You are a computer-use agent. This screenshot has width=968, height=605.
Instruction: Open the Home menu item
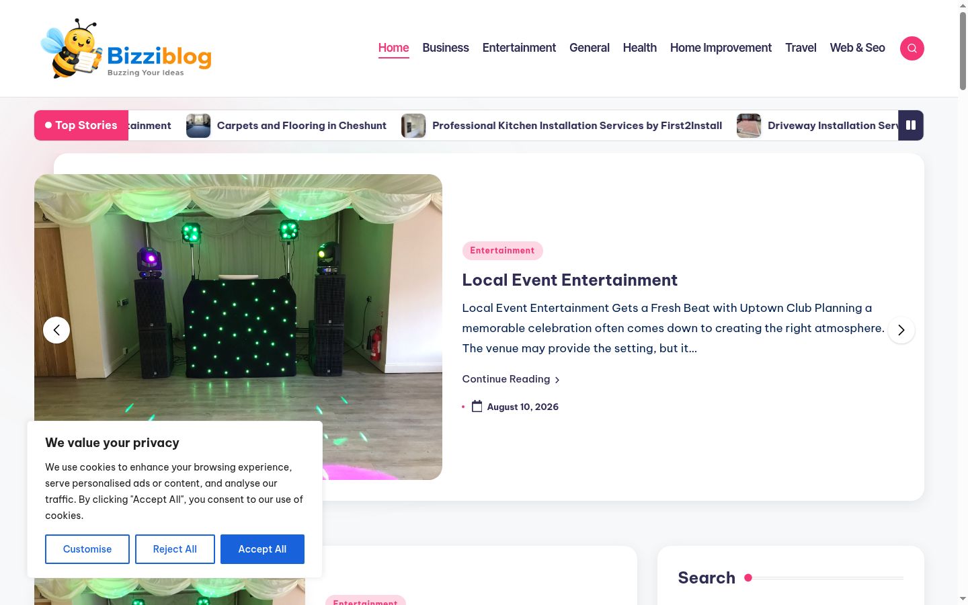(393, 48)
